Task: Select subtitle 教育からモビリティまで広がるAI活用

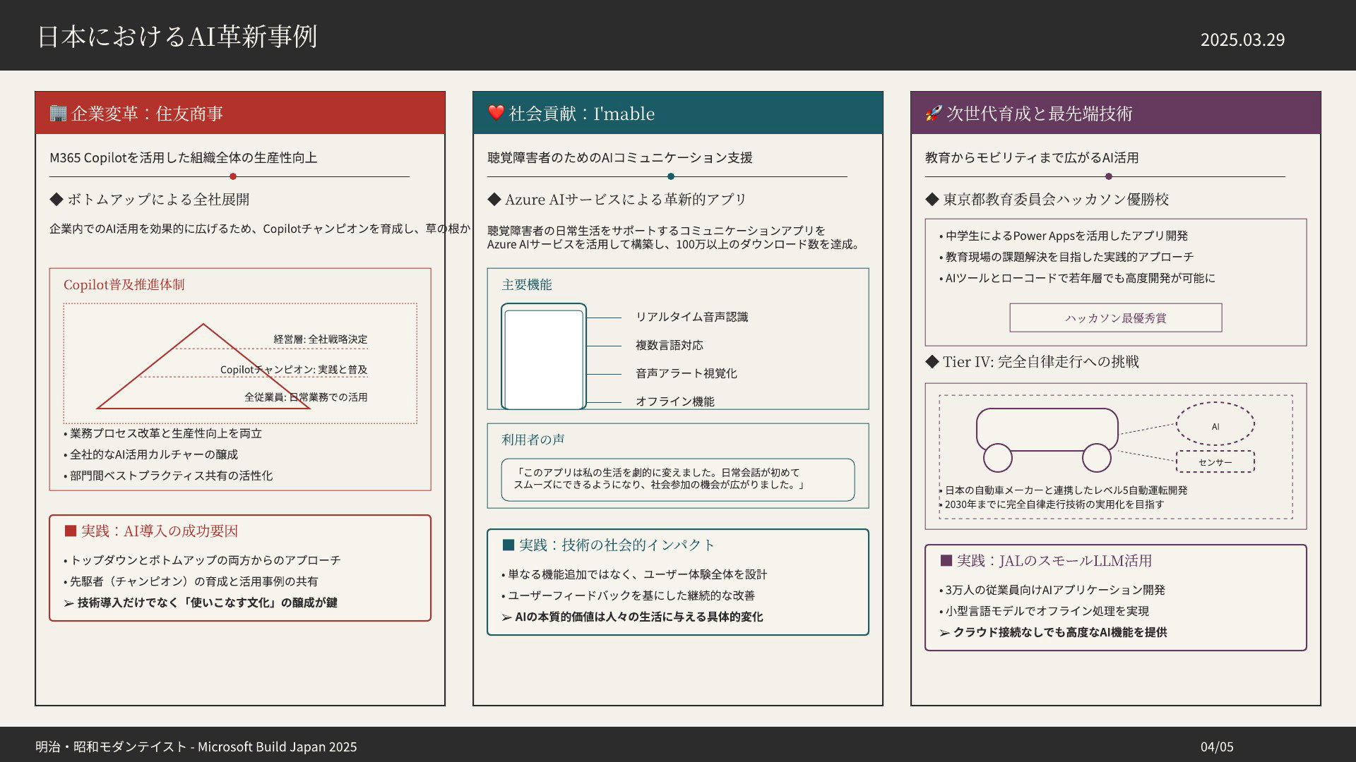Action: coord(1032,157)
